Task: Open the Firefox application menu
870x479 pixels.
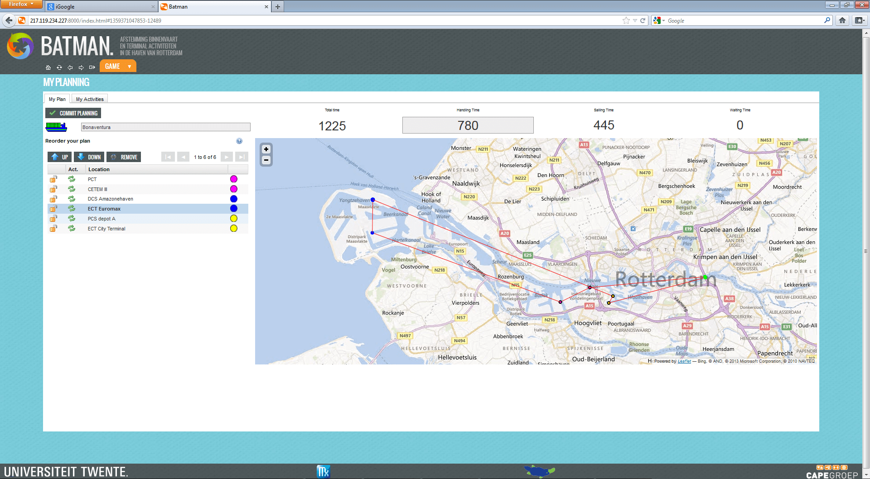Action: 21,4
